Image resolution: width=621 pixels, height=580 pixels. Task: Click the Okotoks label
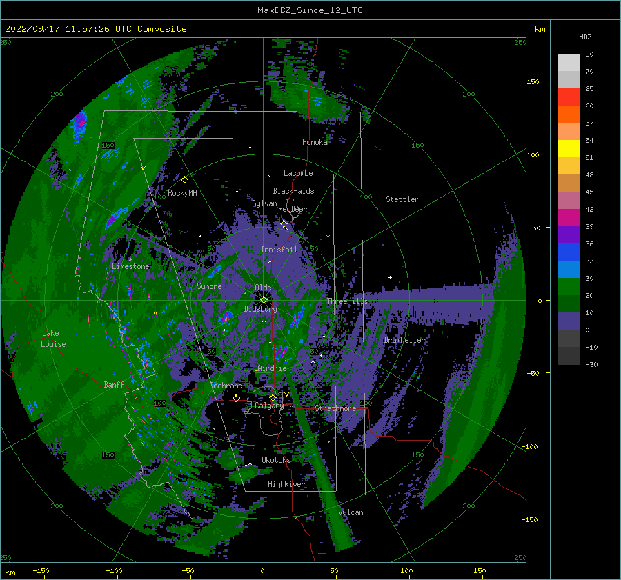pos(276,460)
